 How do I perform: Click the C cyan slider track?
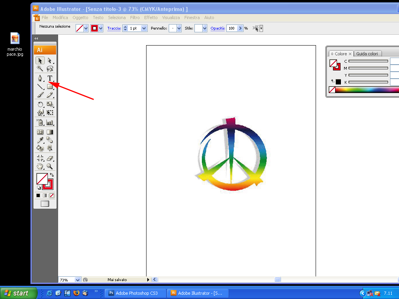368,61
